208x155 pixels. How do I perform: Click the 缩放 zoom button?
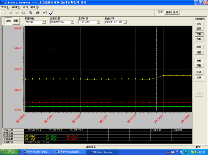(199, 47)
